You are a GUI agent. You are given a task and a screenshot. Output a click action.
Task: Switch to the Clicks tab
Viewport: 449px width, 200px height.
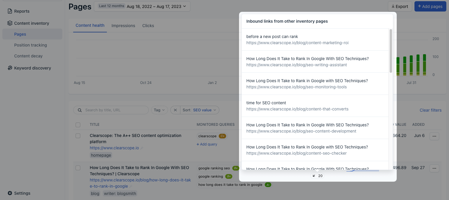click(148, 26)
